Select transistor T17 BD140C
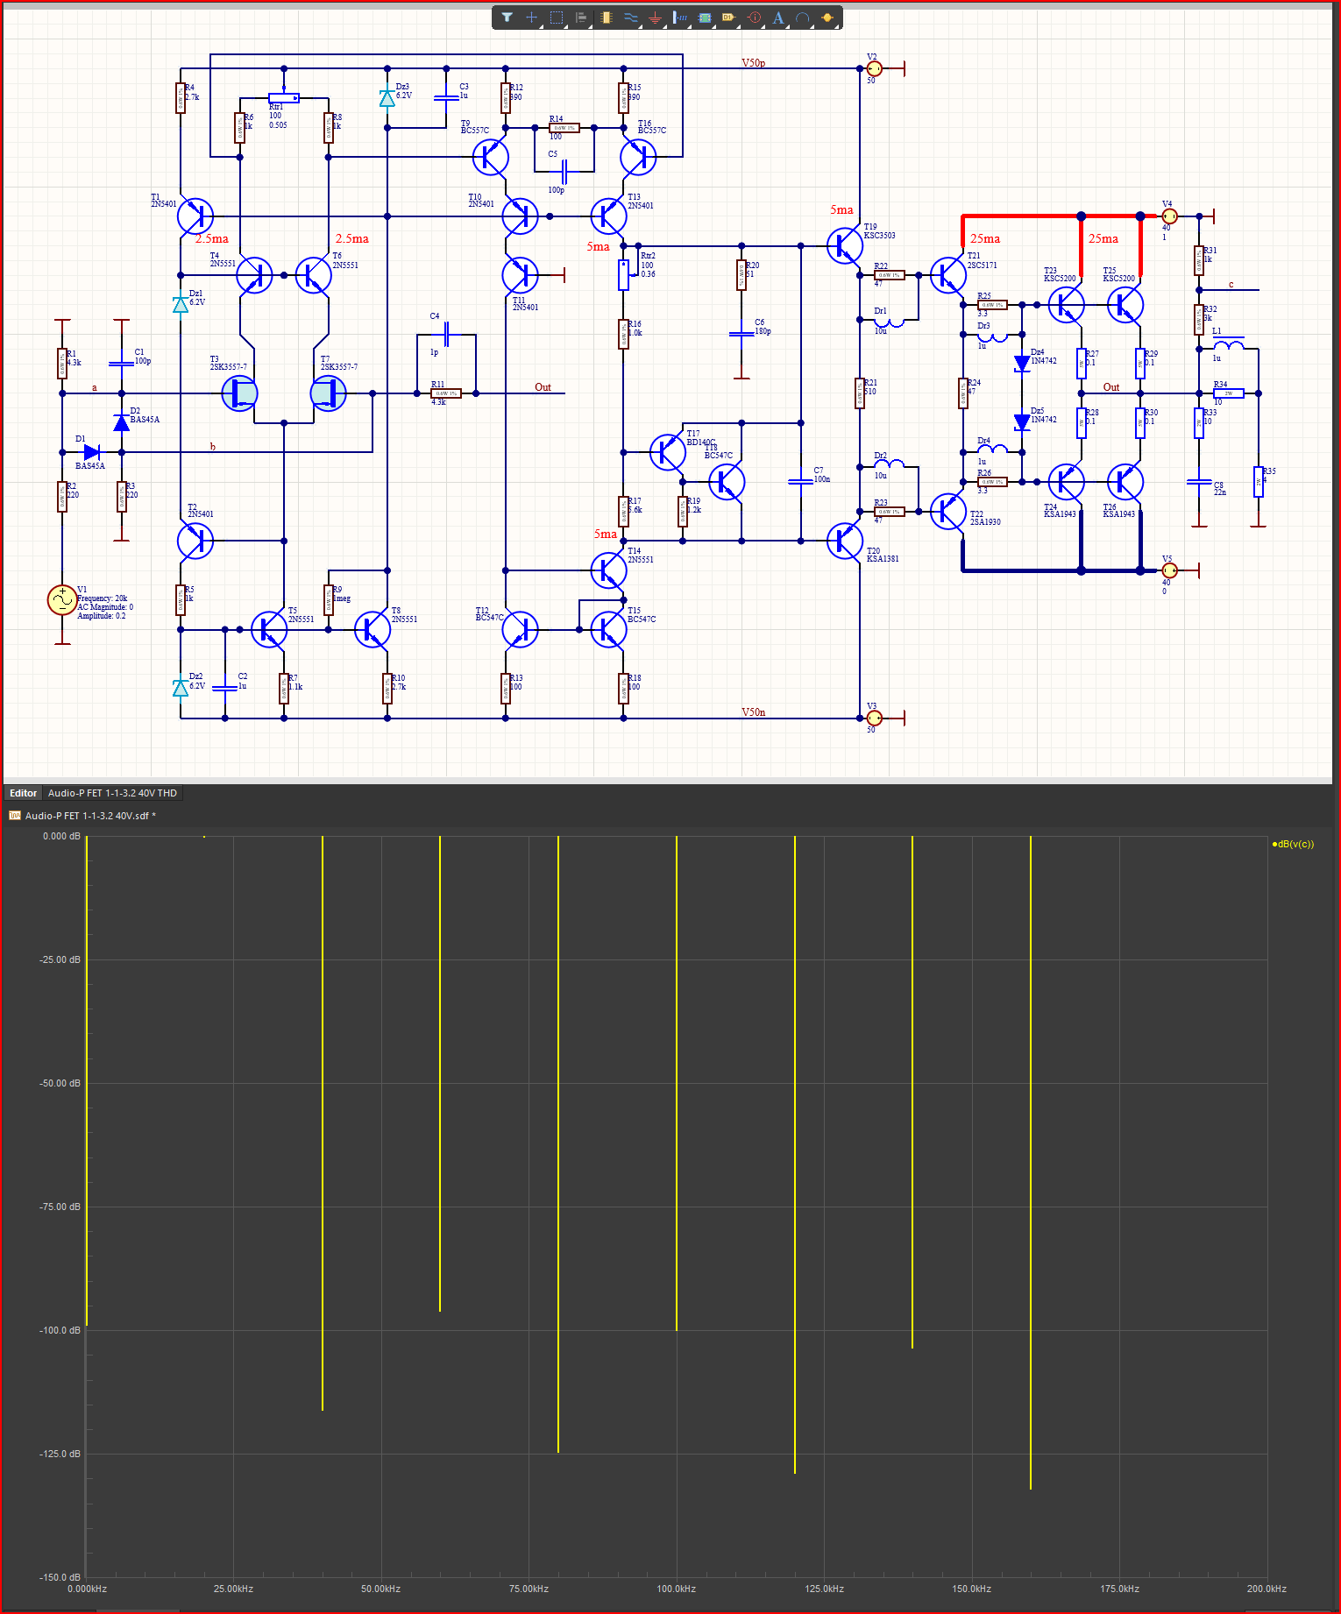The width and height of the screenshot is (1341, 1614). coord(668,452)
